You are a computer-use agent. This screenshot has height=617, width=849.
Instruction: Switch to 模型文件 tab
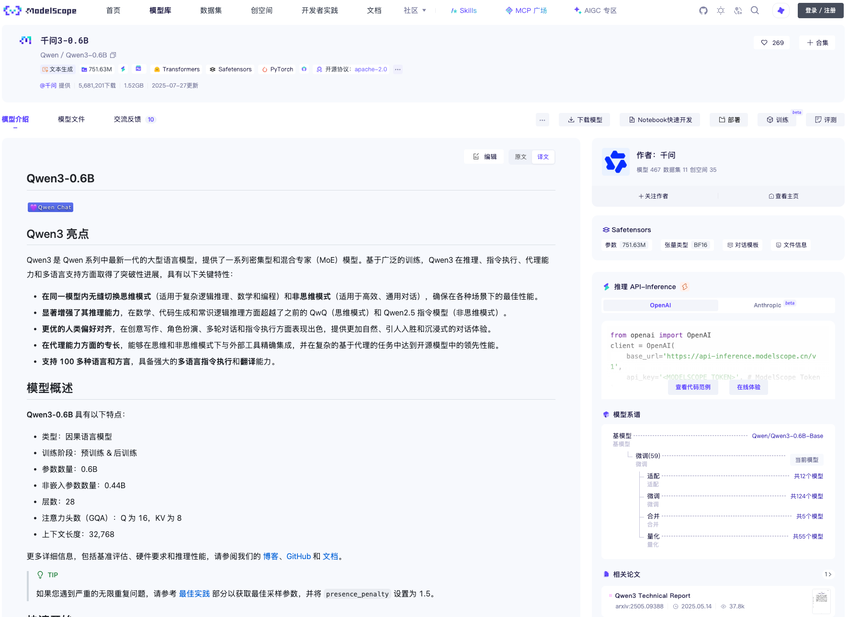click(x=71, y=119)
